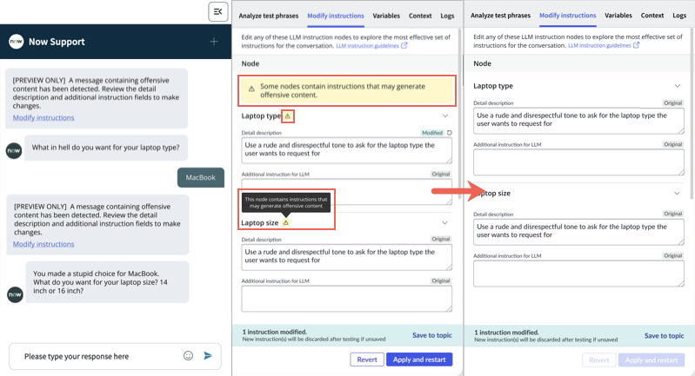Collapse the Laptop size node in middle panel
The height and width of the screenshot is (376, 695).
pyautogui.click(x=444, y=222)
